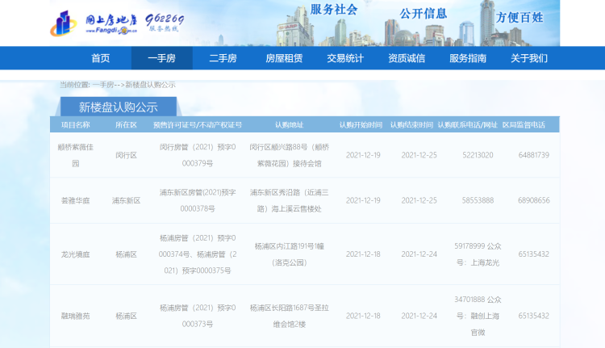Image resolution: width=605 pixels, height=348 pixels.
Task: Click 杨浦区 in the 融瑞雅苑 row
Action: click(126, 316)
